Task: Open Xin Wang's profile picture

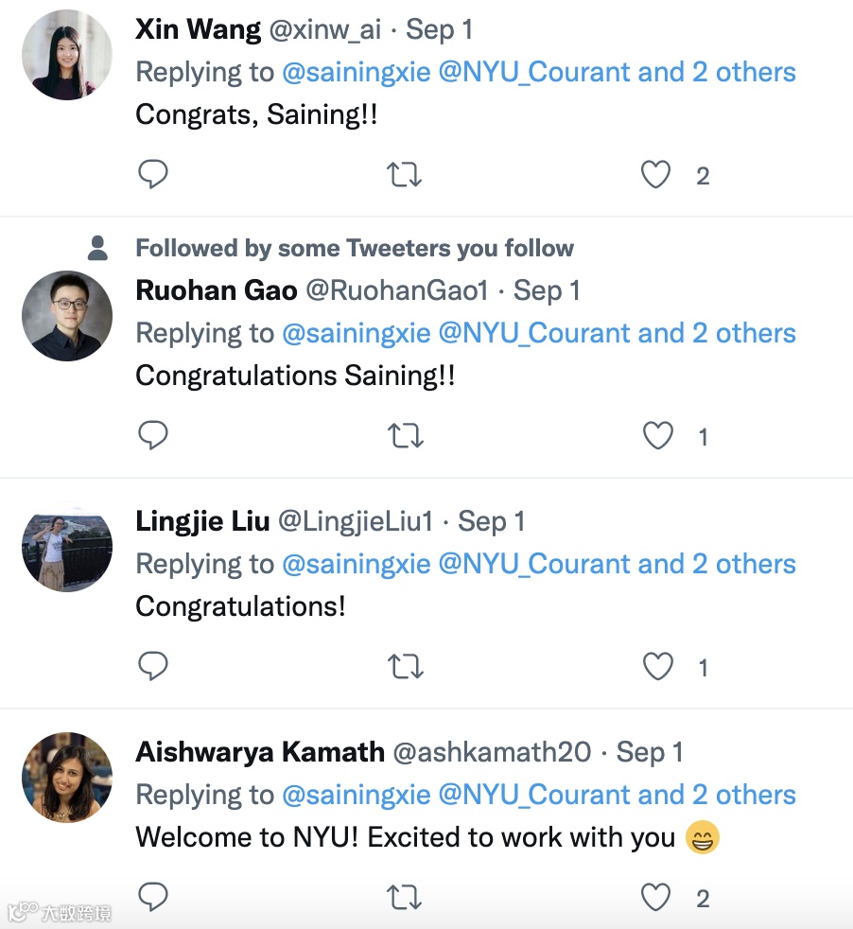Action: (x=67, y=55)
